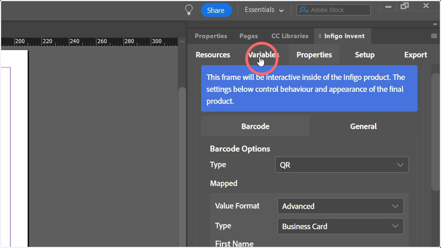
Task: Go to the Export section
Action: tap(416, 55)
